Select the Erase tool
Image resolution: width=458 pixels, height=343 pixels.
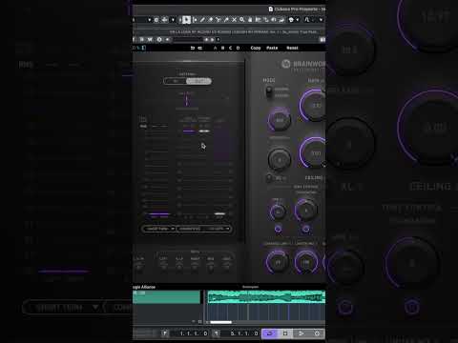210,20
